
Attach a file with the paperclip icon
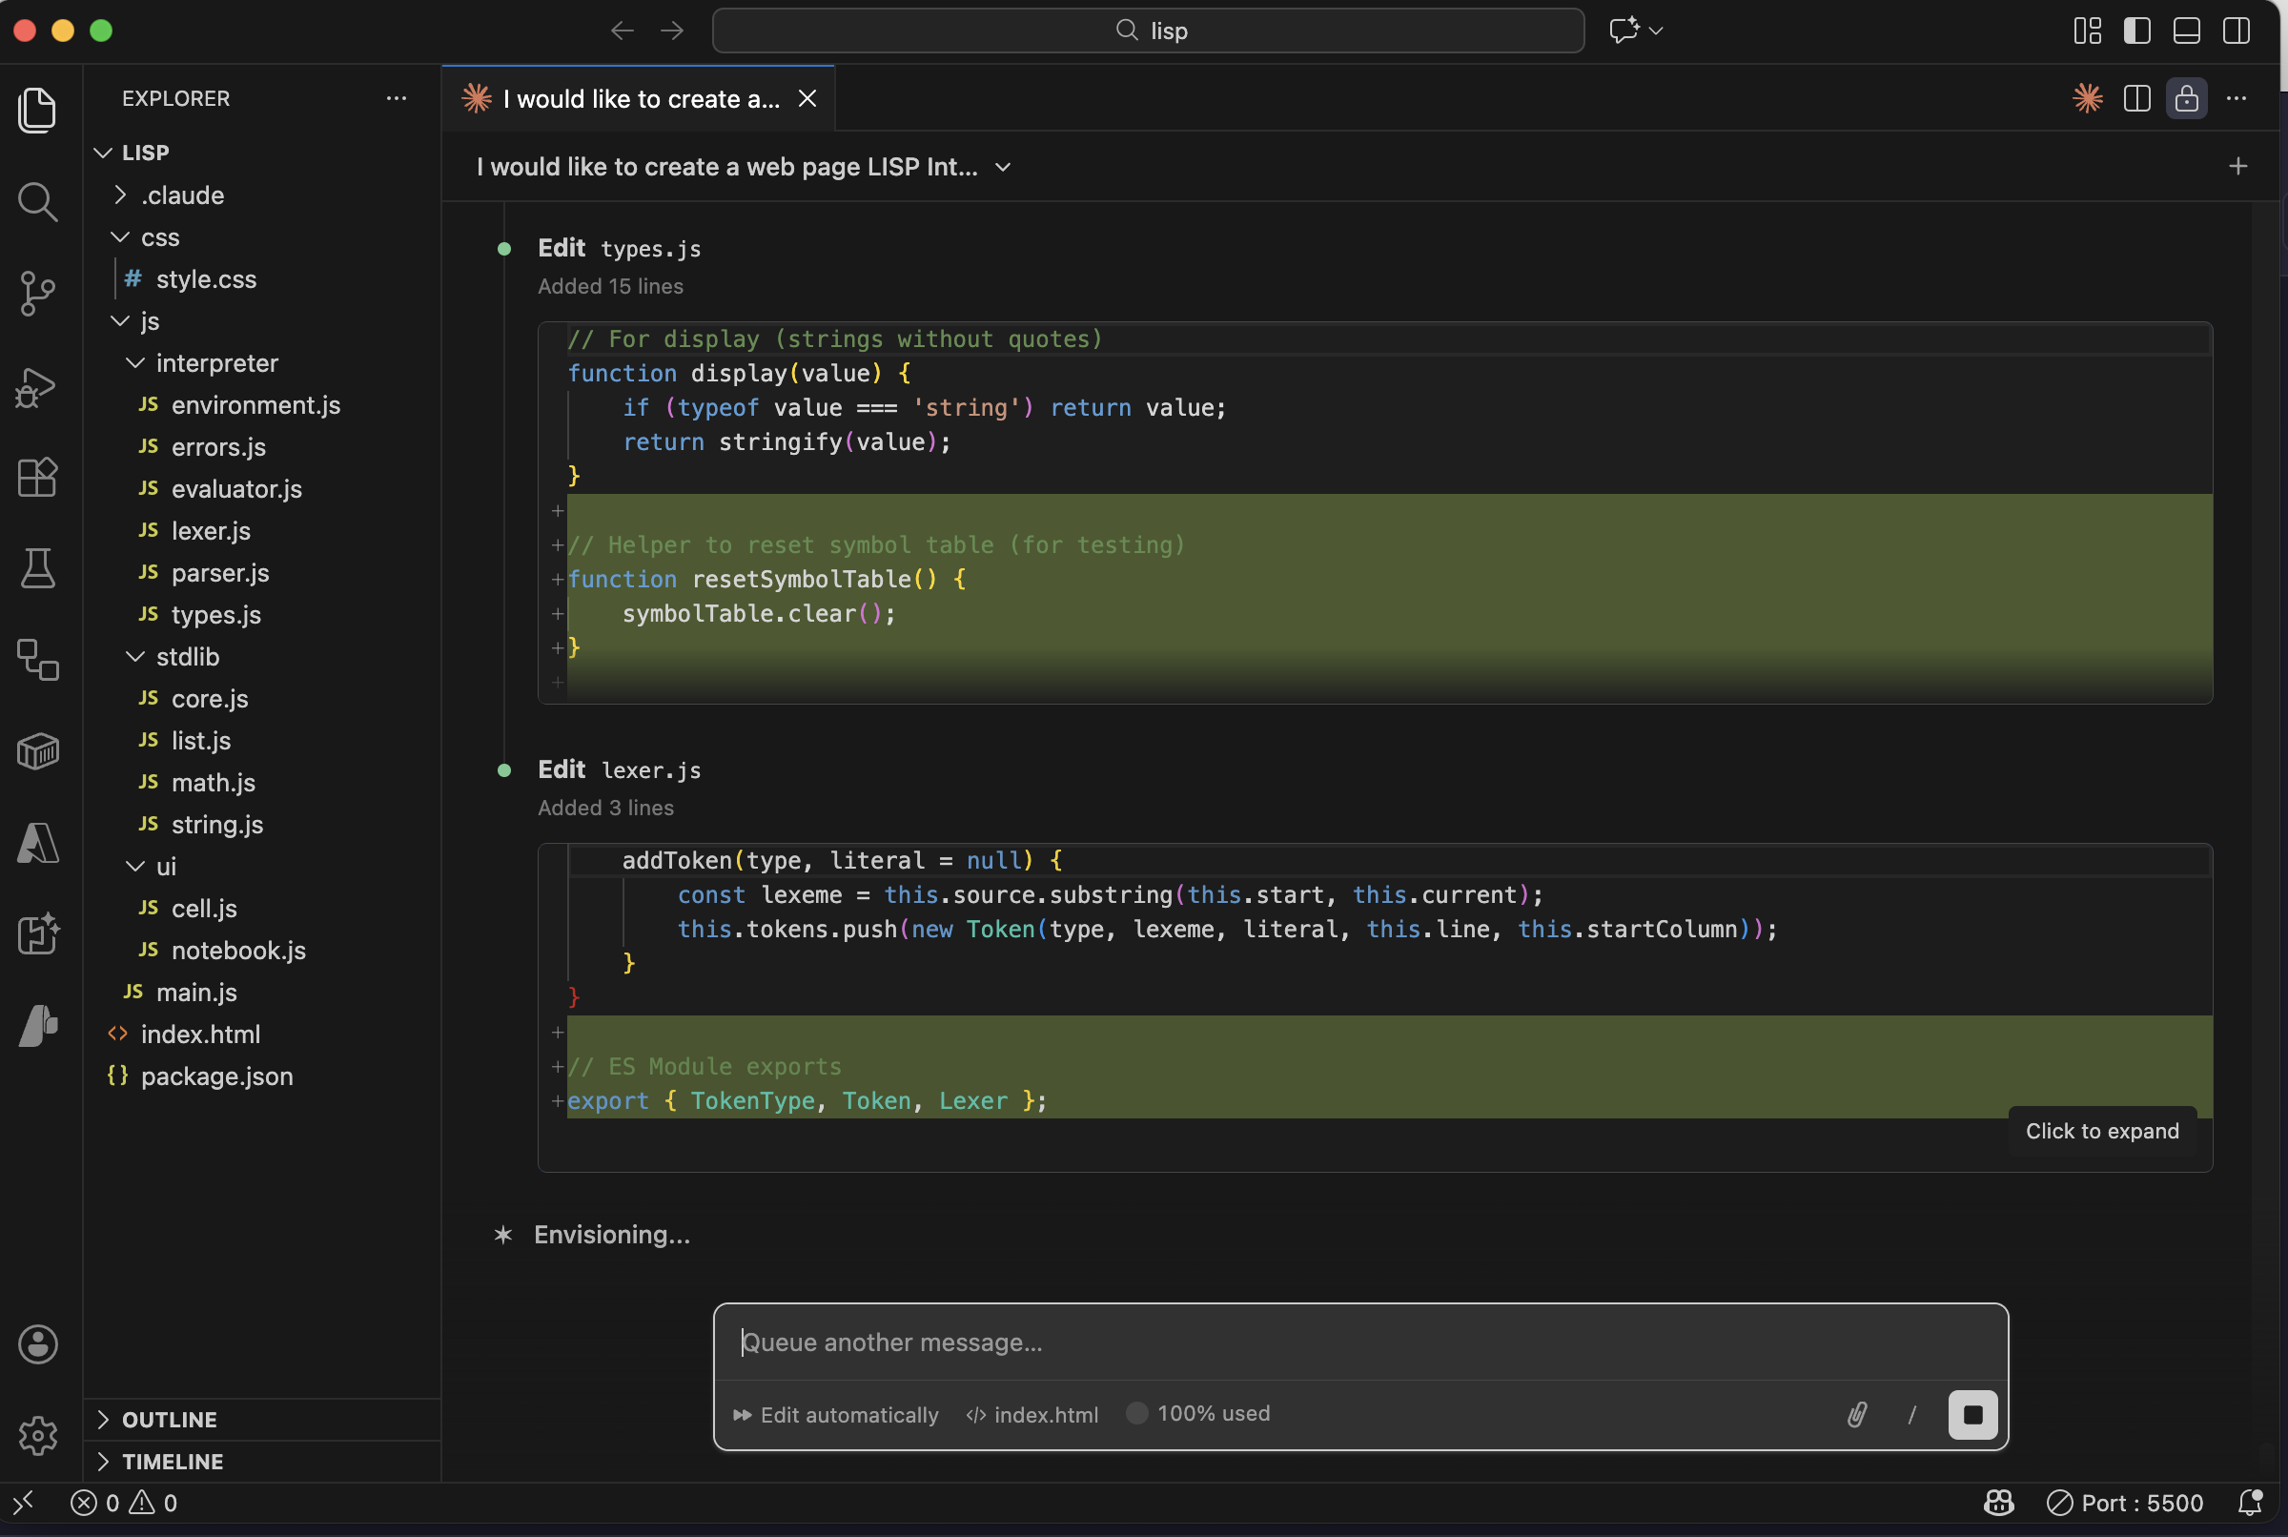1856,1414
